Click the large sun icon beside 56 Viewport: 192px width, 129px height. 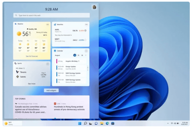19,34
